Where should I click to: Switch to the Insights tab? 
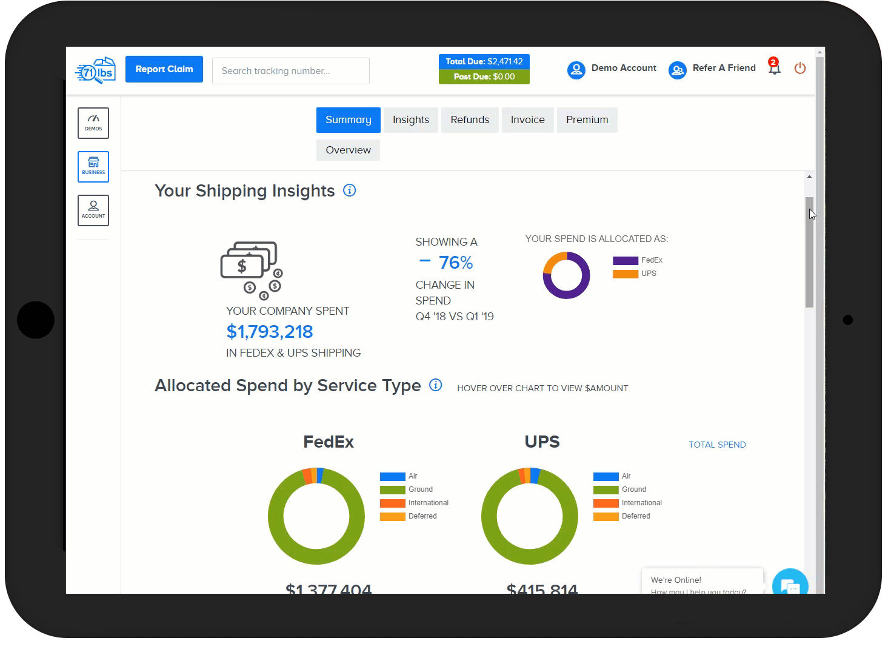pyautogui.click(x=411, y=120)
